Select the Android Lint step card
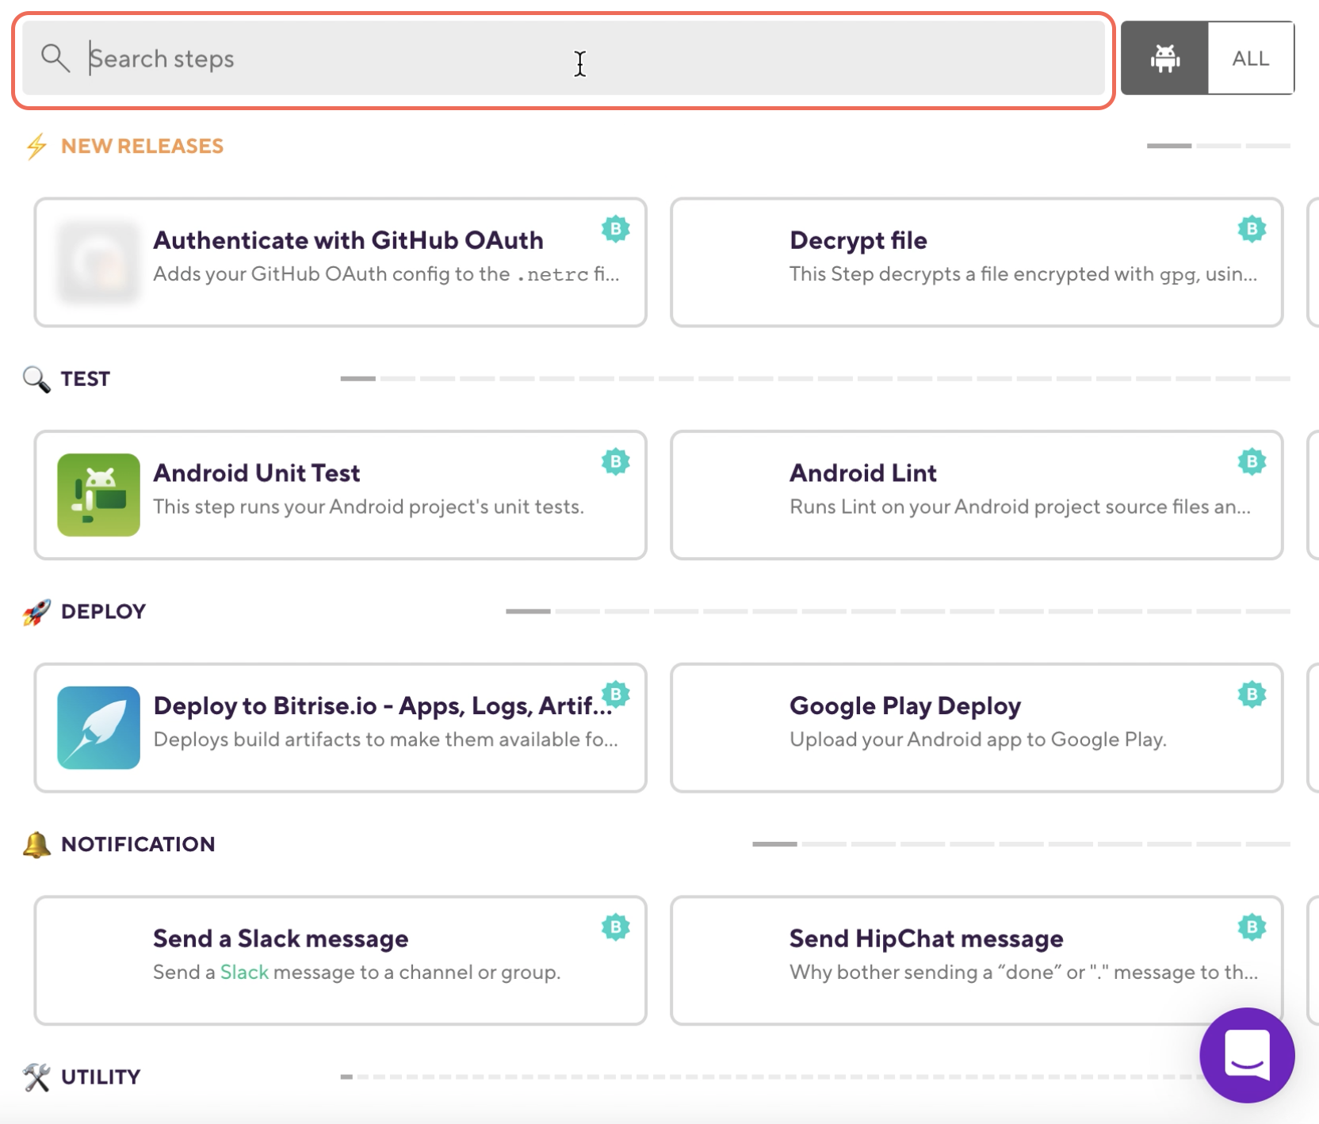Viewport: 1319px width, 1124px height. point(976,495)
